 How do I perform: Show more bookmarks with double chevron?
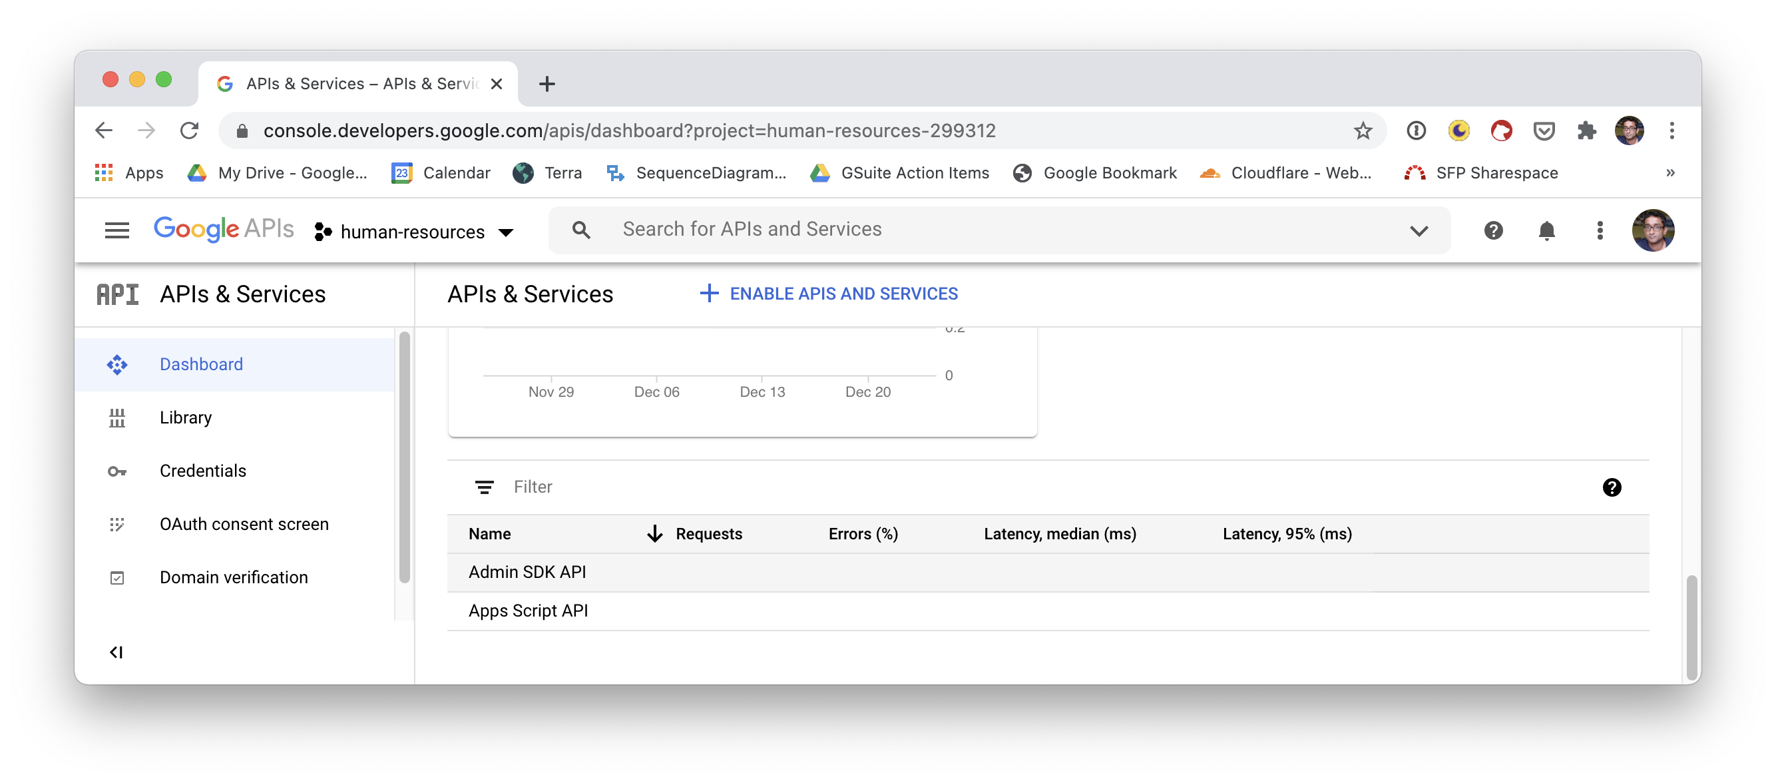tap(1669, 172)
